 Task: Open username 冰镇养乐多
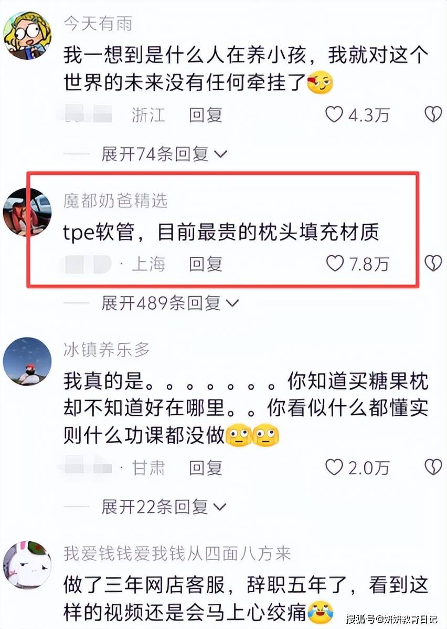pyautogui.click(x=107, y=350)
